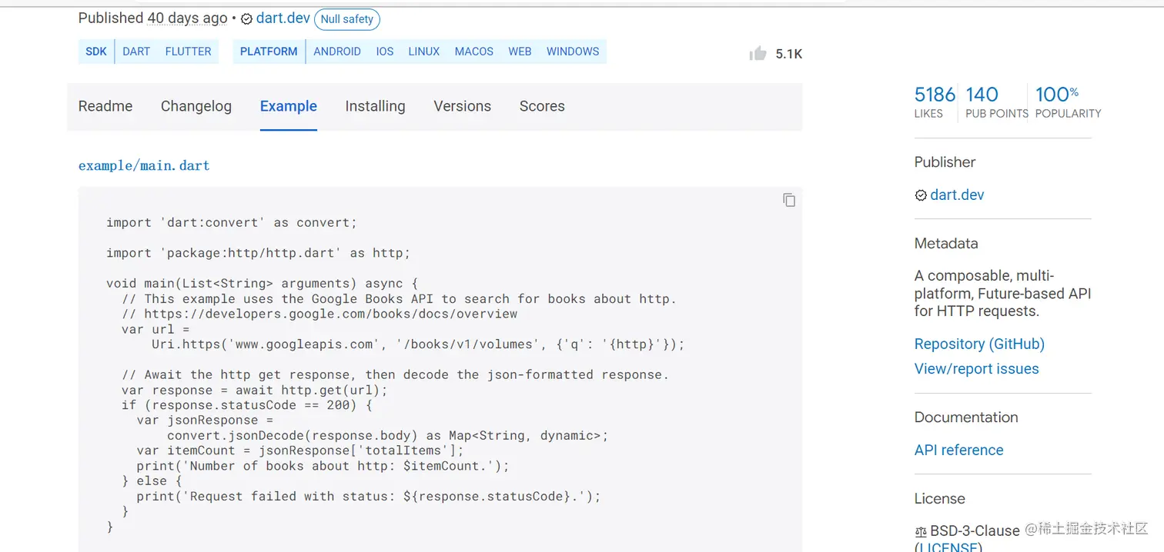Image resolution: width=1164 pixels, height=552 pixels.
Task: Click the 5186 likes score
Action: (x=935, y=101)
